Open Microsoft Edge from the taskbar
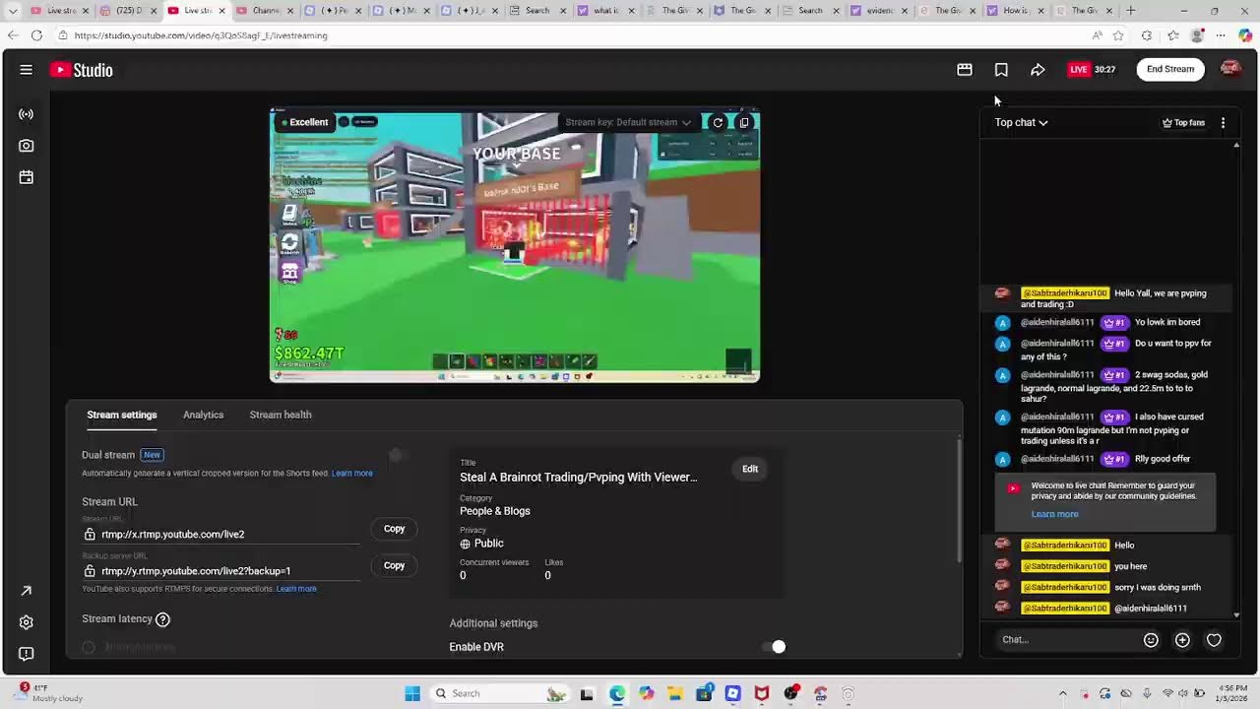Screen dimensions: 1260x709 click(x=616, y=693)
